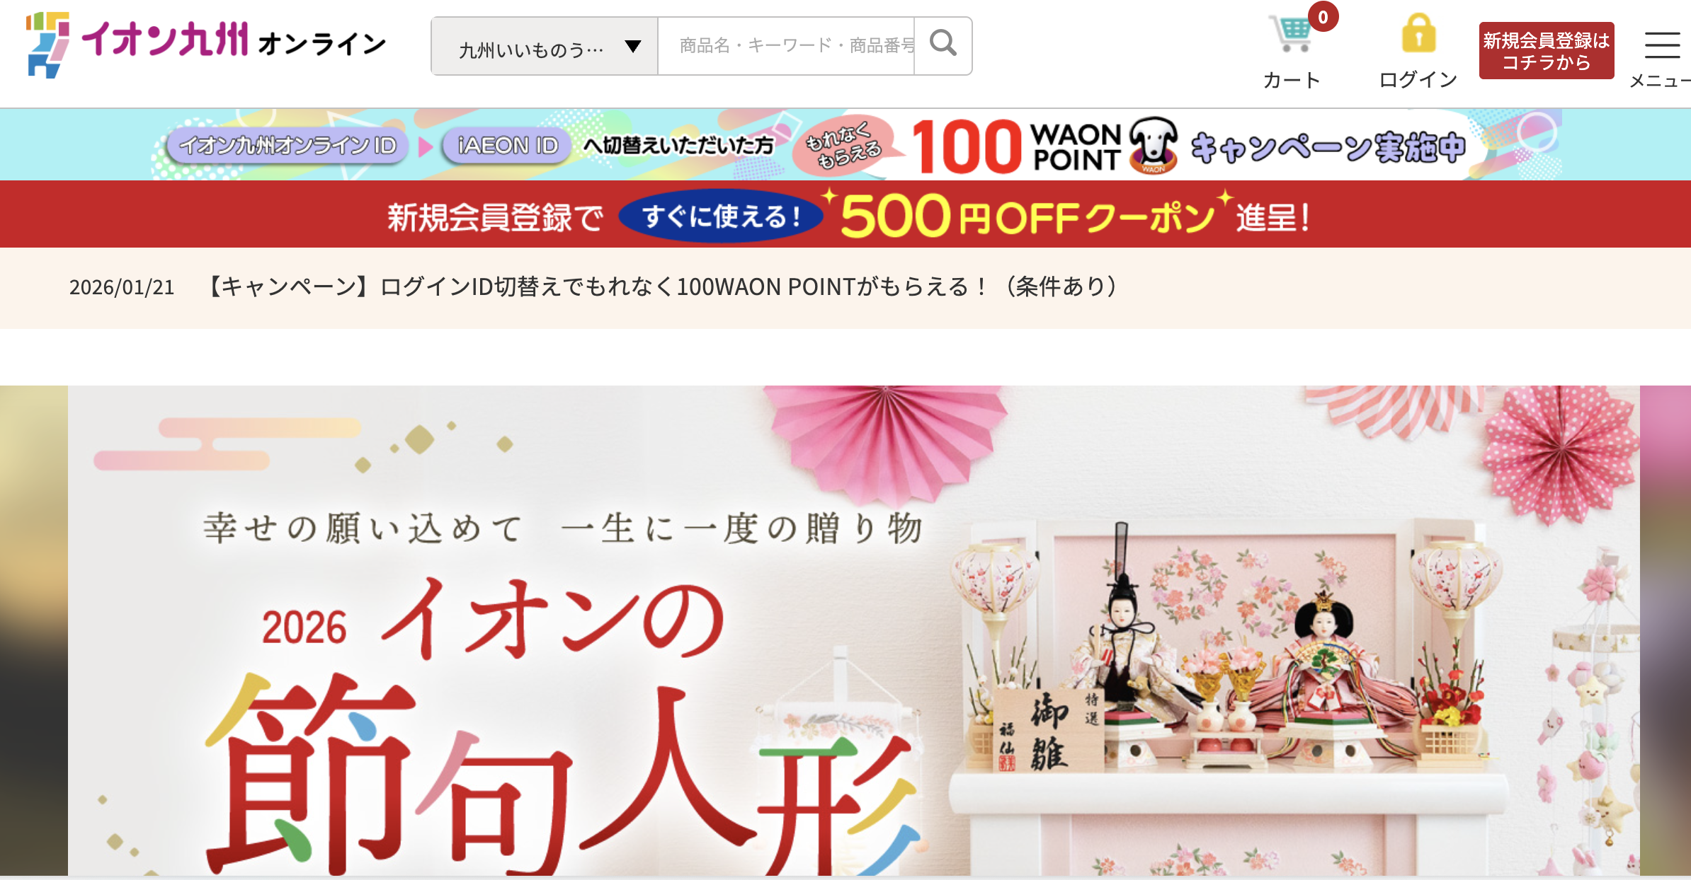
Task: Click the cart item count badge
Action: point(1323,17)
